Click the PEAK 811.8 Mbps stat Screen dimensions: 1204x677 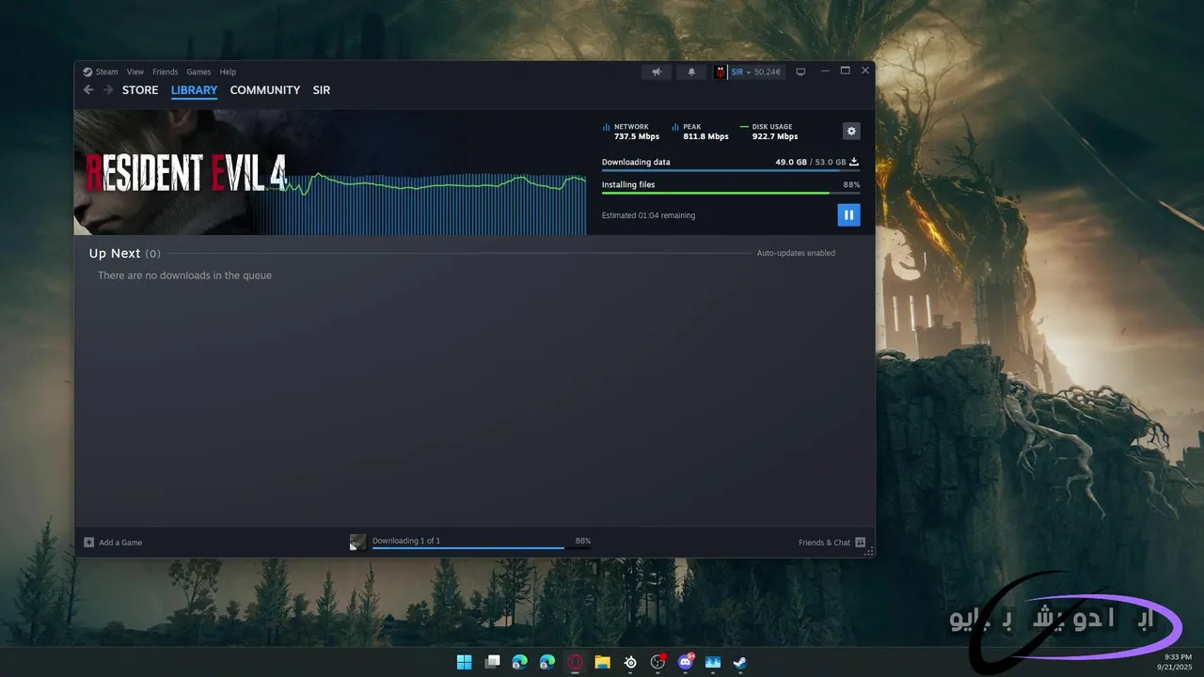coord(701,132)
